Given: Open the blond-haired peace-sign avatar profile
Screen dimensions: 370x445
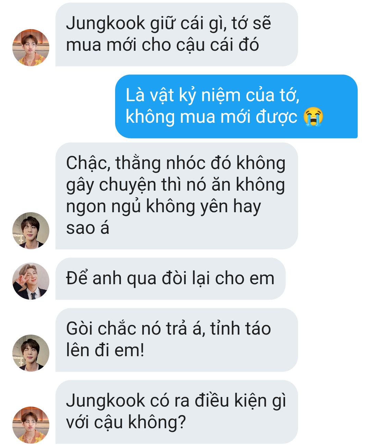Looking at the screenshot, I should coord(31,281).
